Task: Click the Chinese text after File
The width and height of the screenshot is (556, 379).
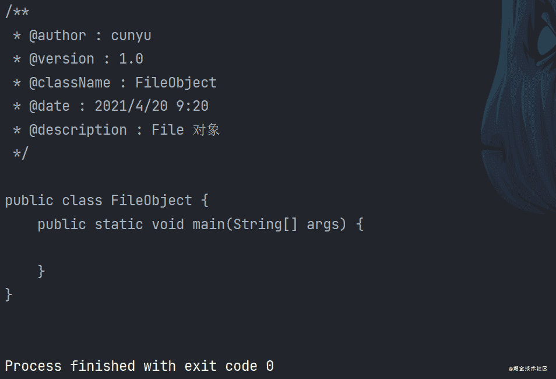Action: 206,129
